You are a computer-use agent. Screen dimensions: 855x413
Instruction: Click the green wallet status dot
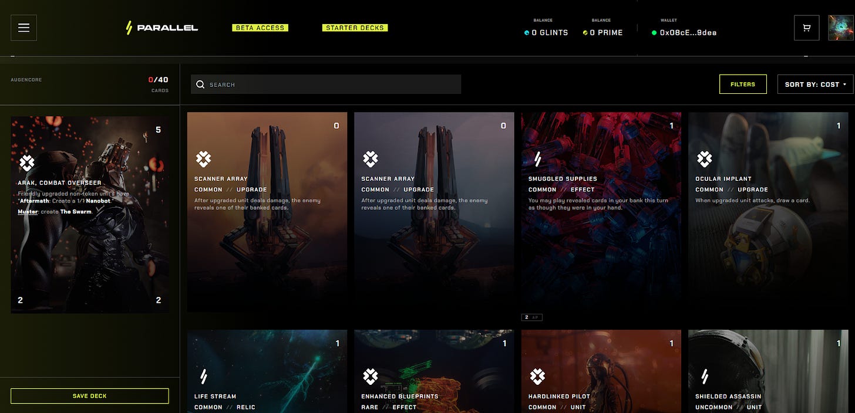654,33
